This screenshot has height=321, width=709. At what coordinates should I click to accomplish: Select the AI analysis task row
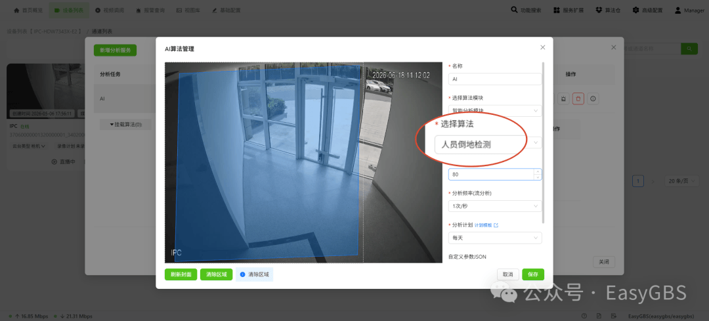pyautogui.click(x=124, y=98)
